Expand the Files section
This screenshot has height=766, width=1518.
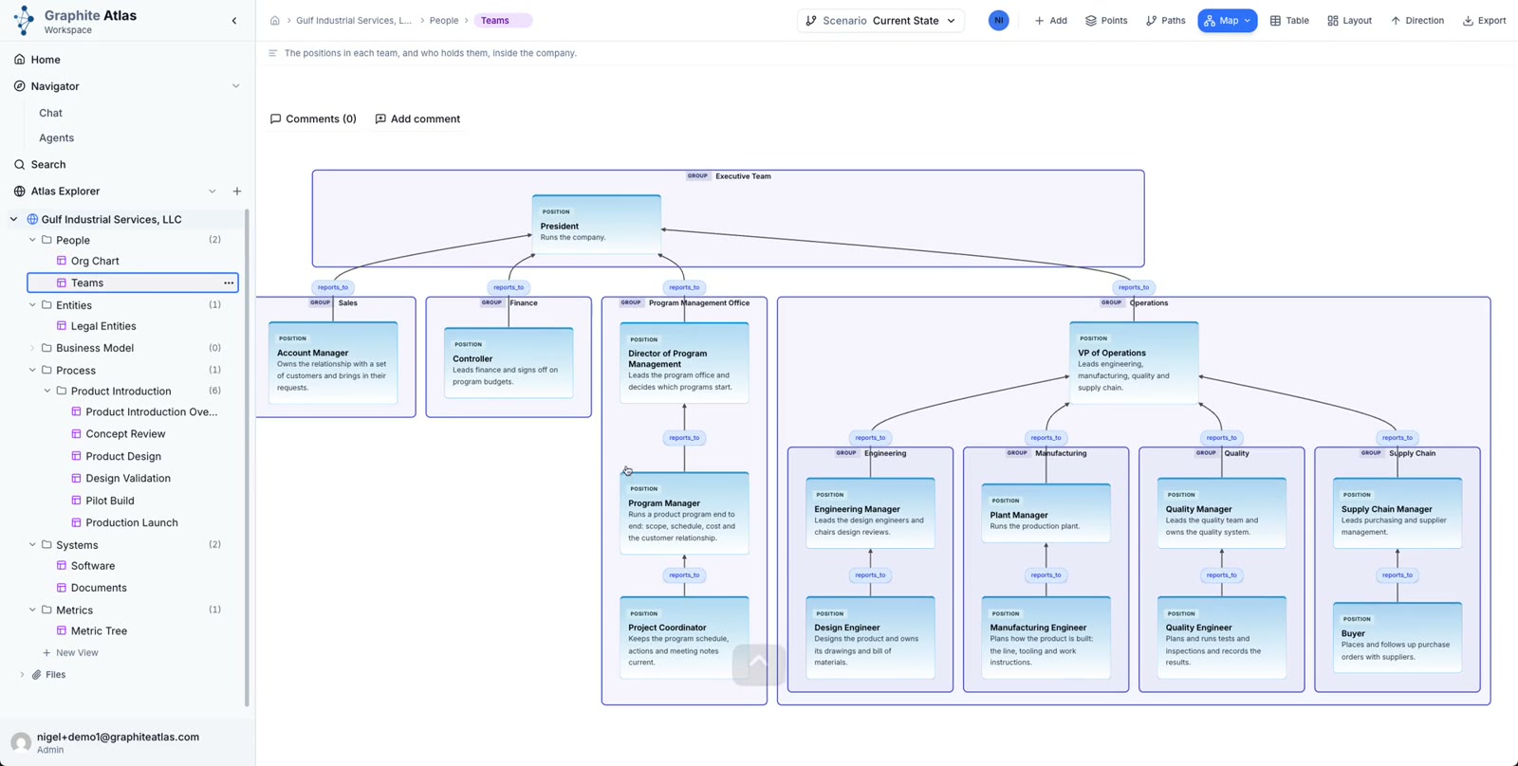[x=22, y=675]
